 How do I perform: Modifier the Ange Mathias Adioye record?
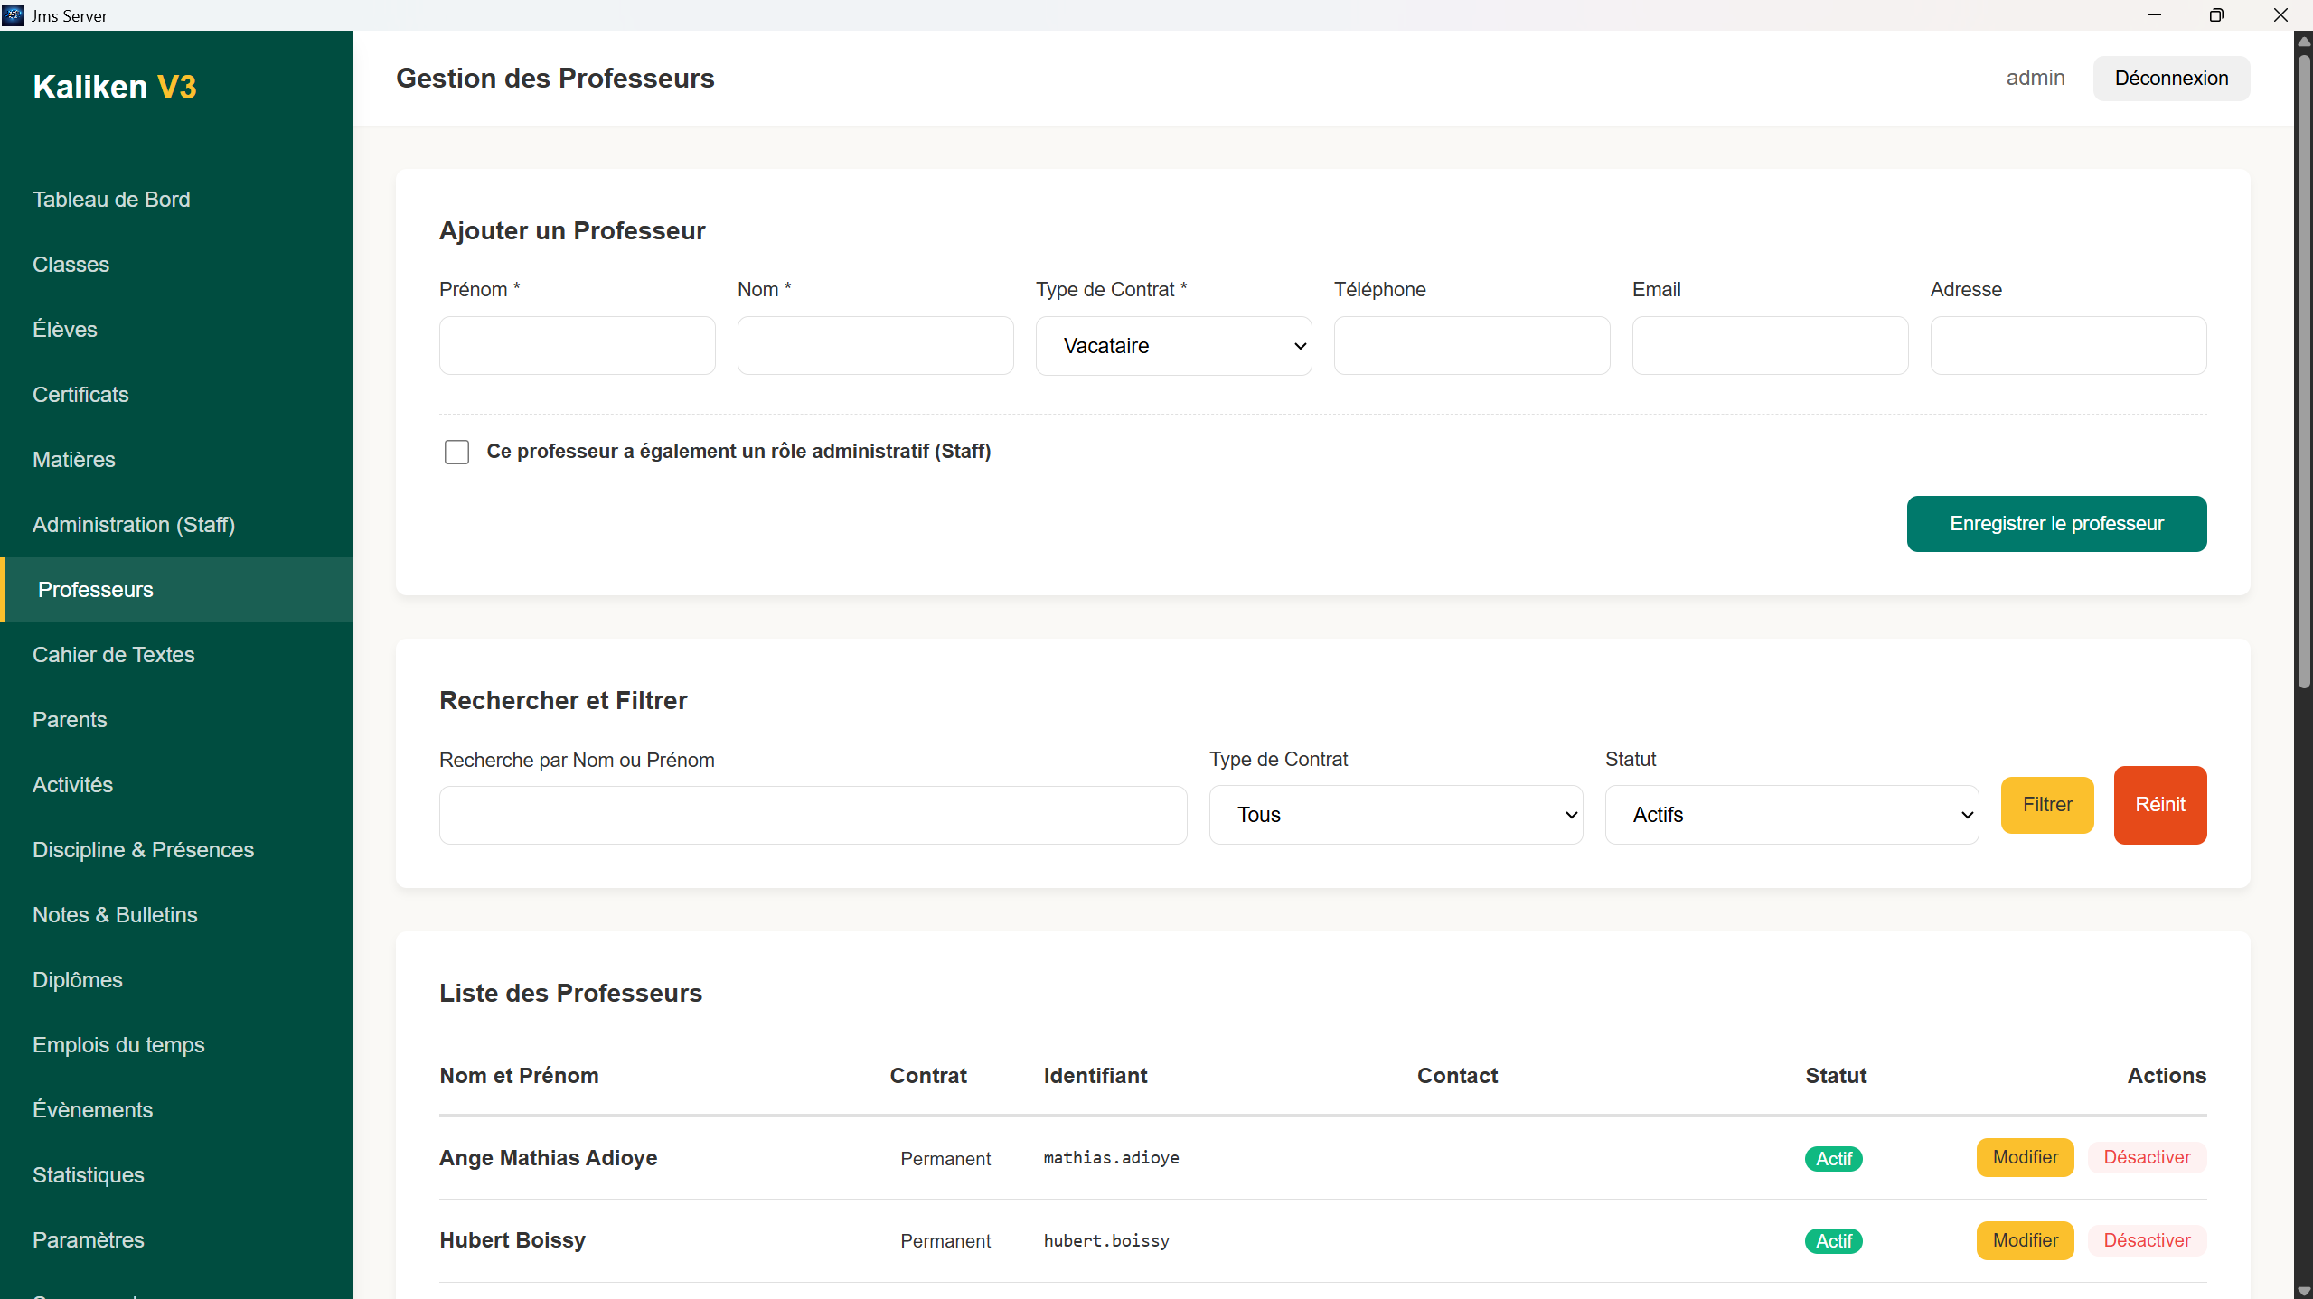(2024, 1157)
